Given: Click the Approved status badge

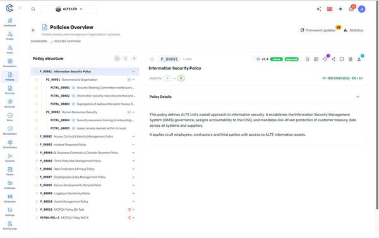Looking at the screenshot, I should [291, 59].
